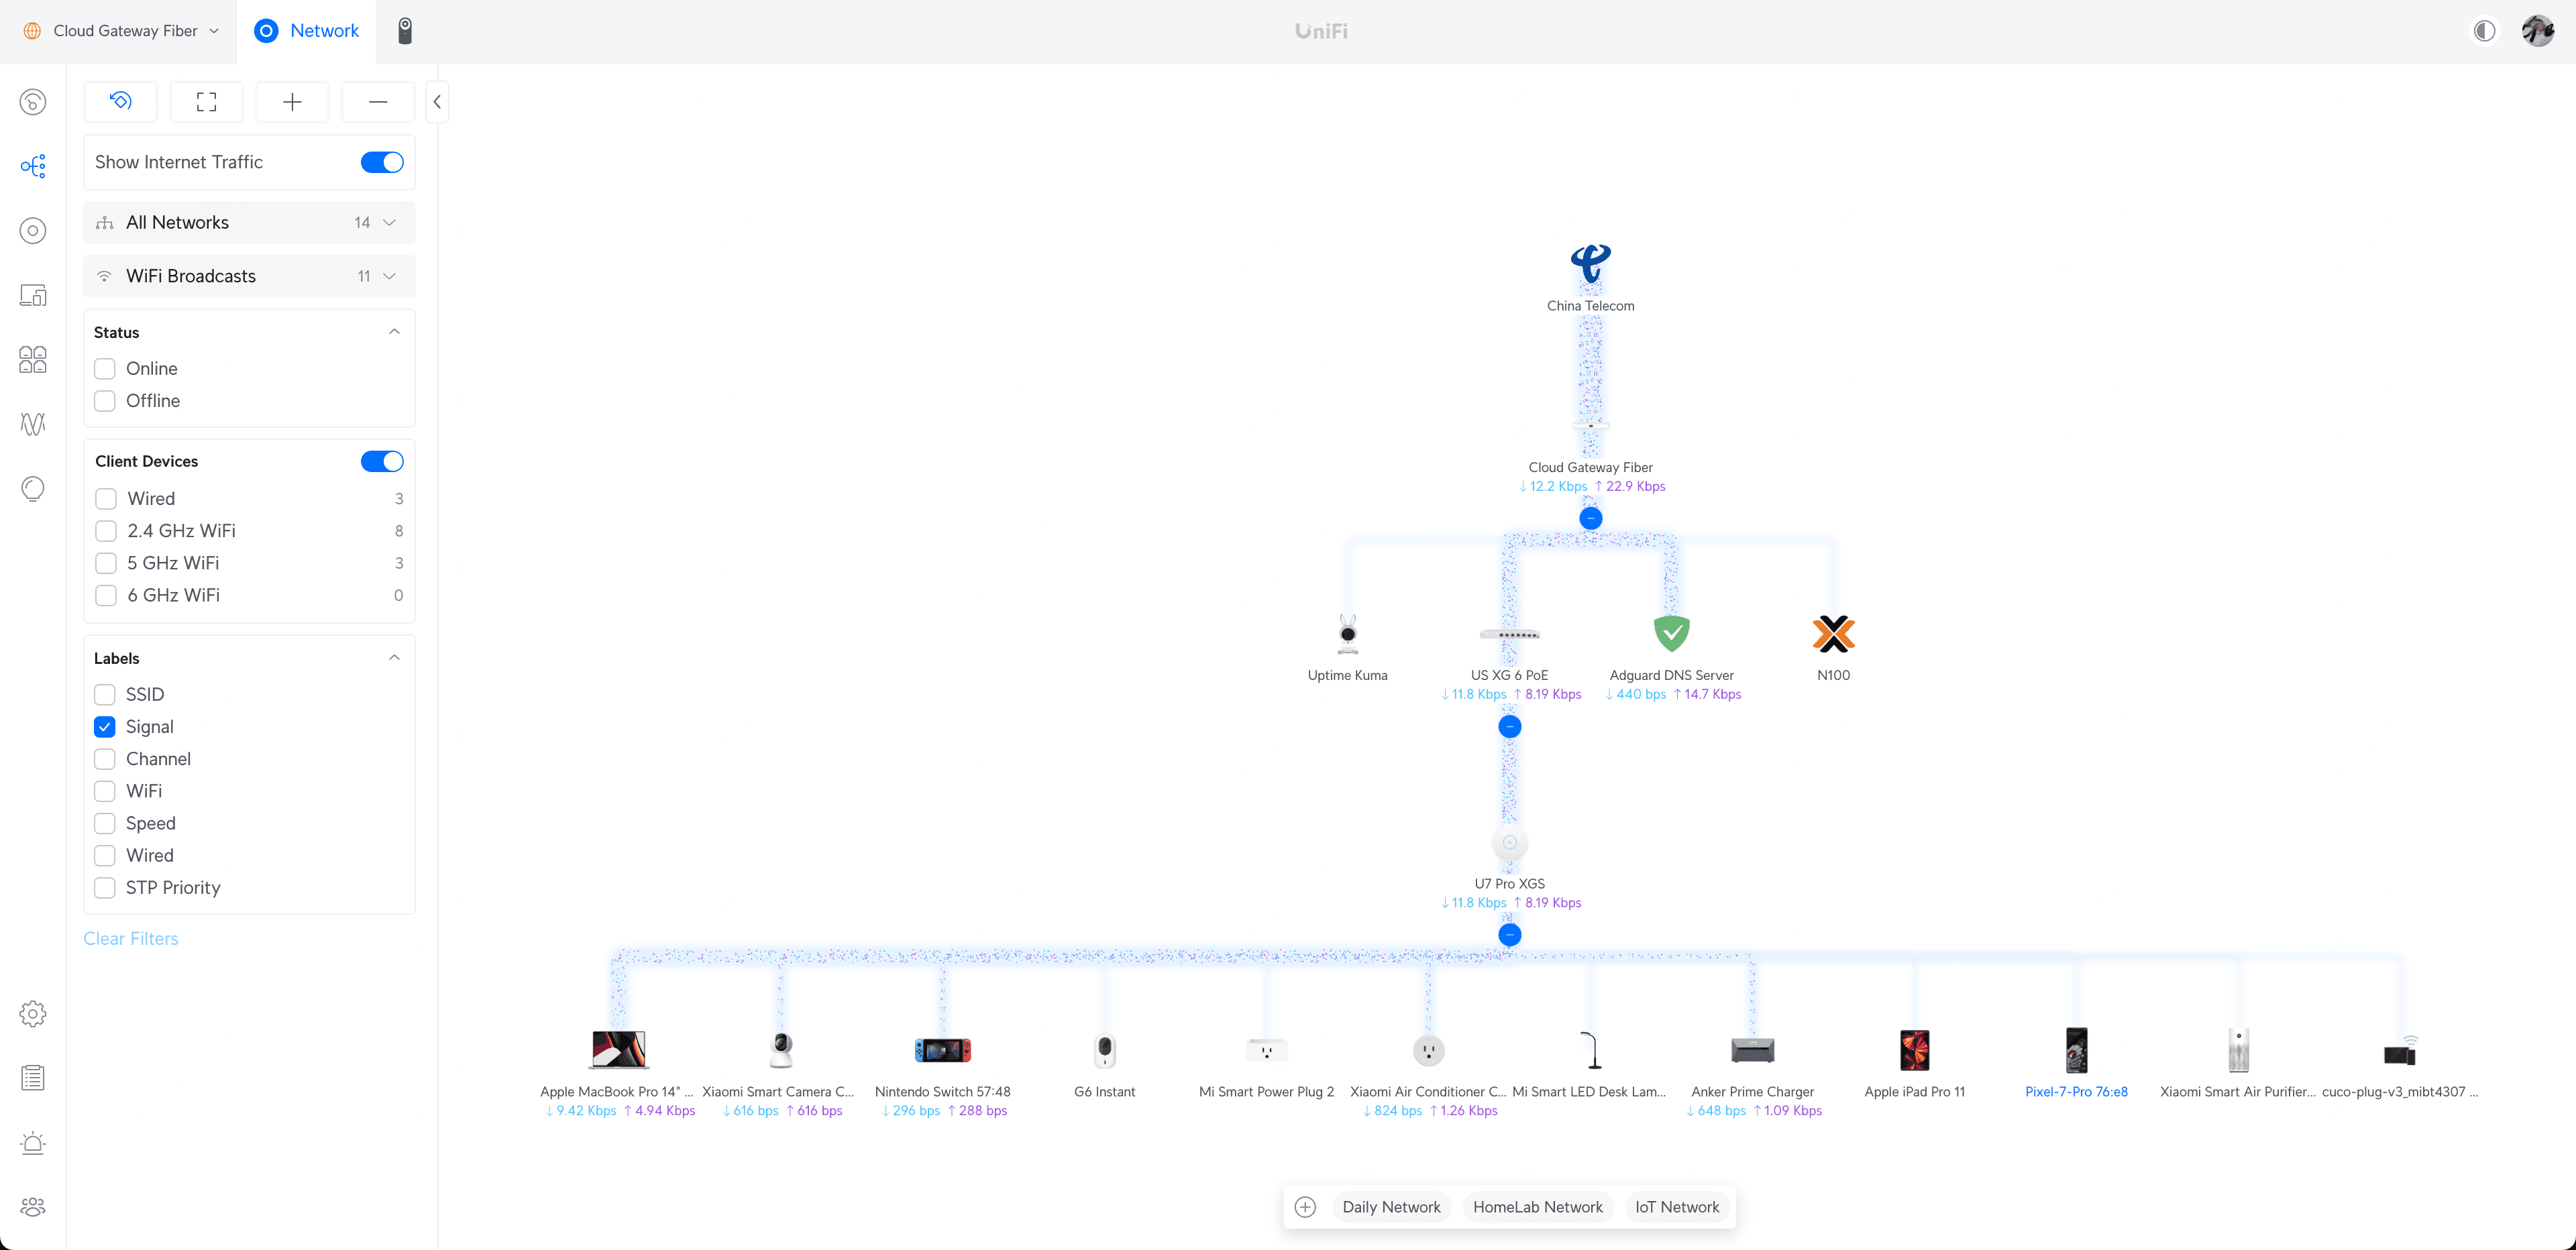2576x1250 pixels.
Task: Open the Cloud Gateway Fiber site switcher
Action: point(122,31)
